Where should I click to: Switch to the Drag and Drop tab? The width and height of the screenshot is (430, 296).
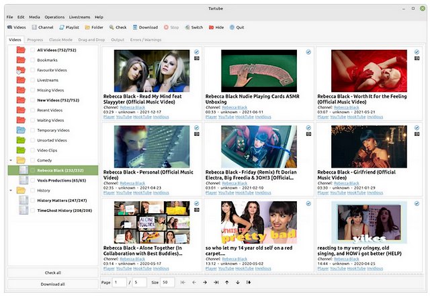coord(91,40)
